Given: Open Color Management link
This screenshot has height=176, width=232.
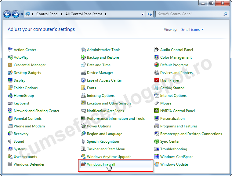Looking at the screenshot, I should pyautogui.click(x=176, y=57).
